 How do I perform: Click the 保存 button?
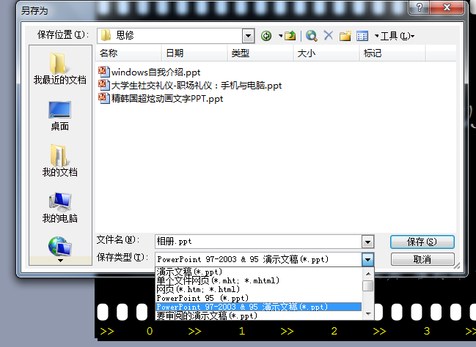click(x=422, y=242)
